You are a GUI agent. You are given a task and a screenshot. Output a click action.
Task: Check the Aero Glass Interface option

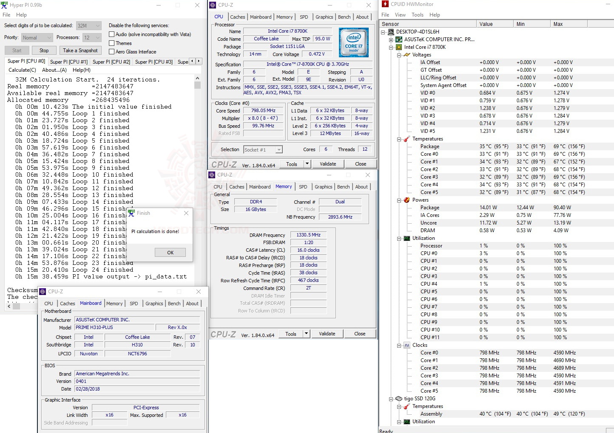click(112, 52)
